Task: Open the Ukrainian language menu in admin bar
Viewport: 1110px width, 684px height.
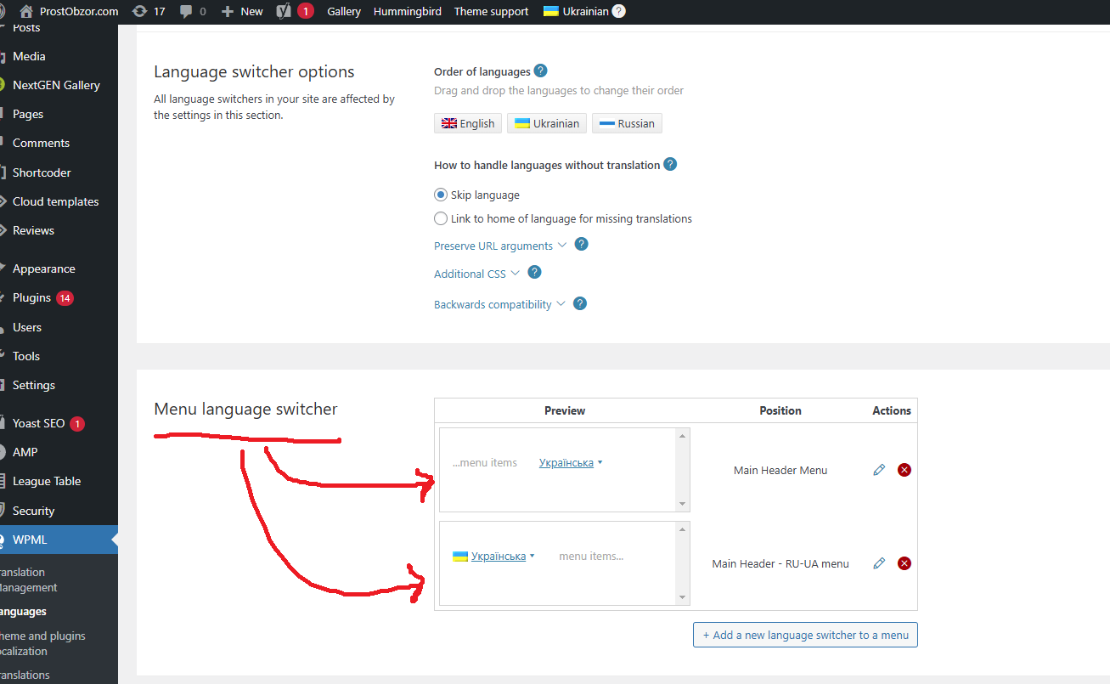Action: tap(577, 11)
